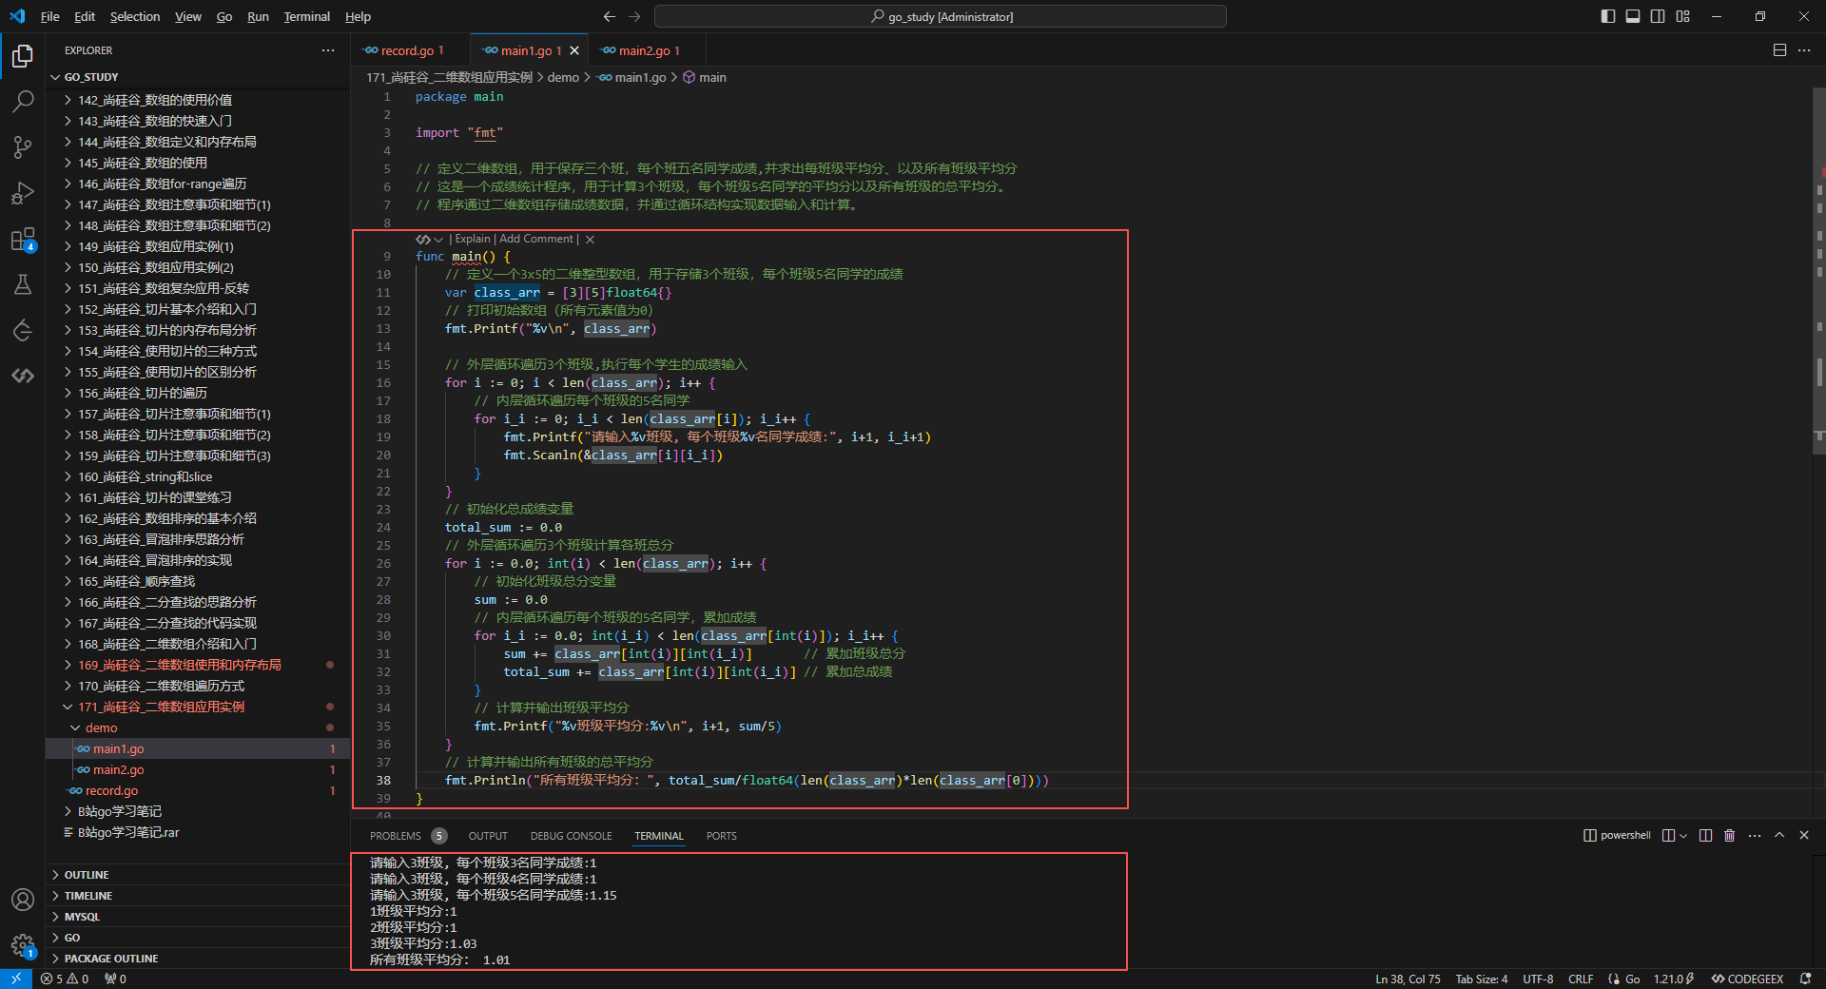
Task: Open the Explorer view in activity bar
Action: click(23, 56)
